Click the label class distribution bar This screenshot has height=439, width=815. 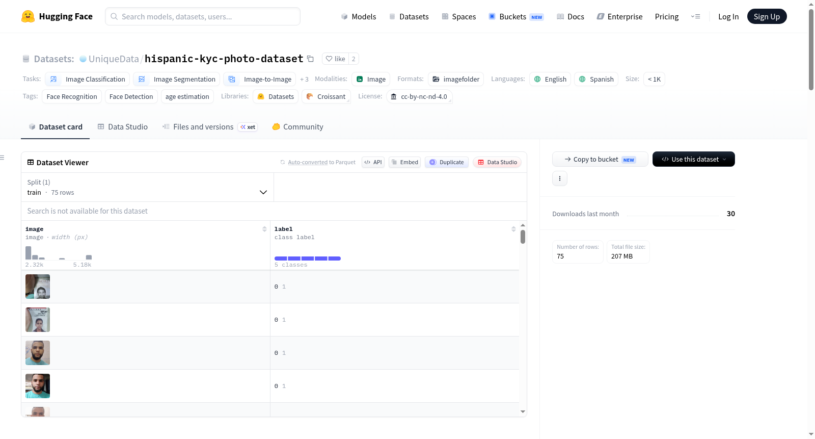click(x=308, y=259)
